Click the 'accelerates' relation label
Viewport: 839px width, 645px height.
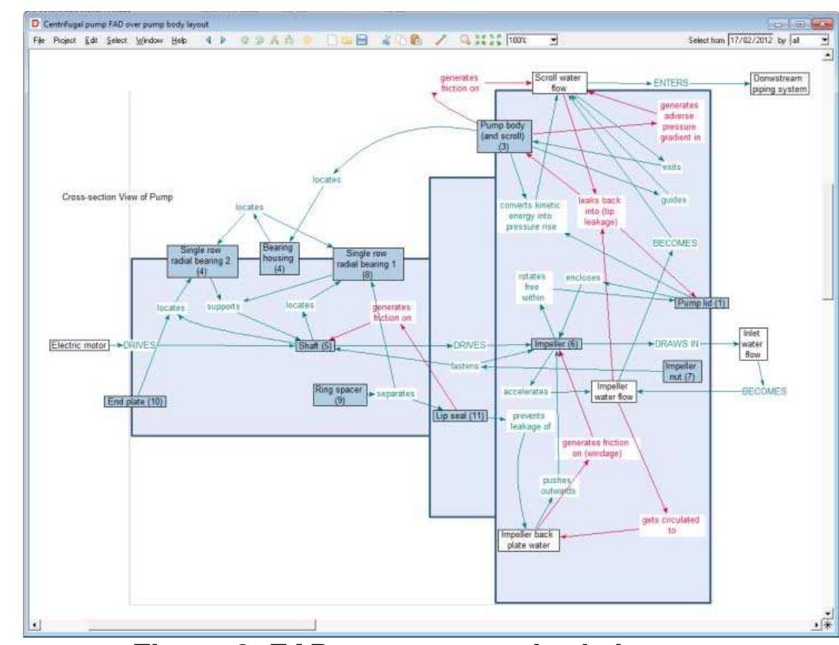coord(526,391)
